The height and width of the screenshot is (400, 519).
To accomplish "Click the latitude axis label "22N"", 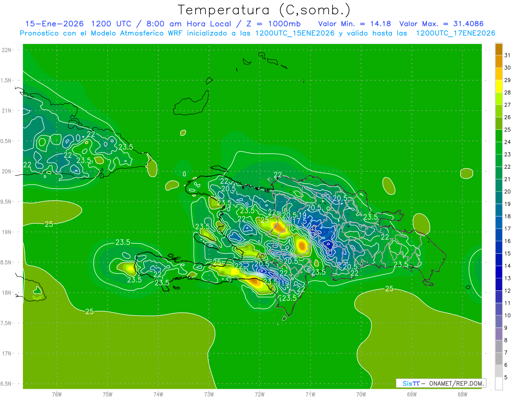I will point(7,50).
